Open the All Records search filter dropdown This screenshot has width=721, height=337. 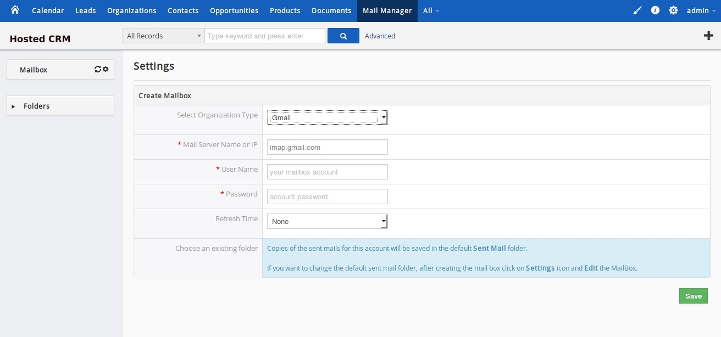pos(163,36)
